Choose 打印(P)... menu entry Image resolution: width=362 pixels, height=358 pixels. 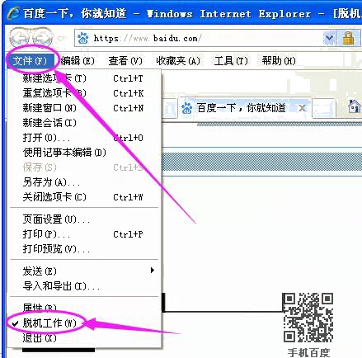coord(84,234)
